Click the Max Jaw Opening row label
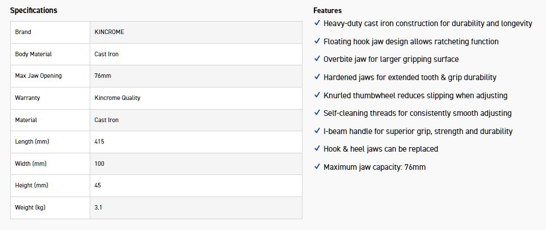 coord(39,76)
